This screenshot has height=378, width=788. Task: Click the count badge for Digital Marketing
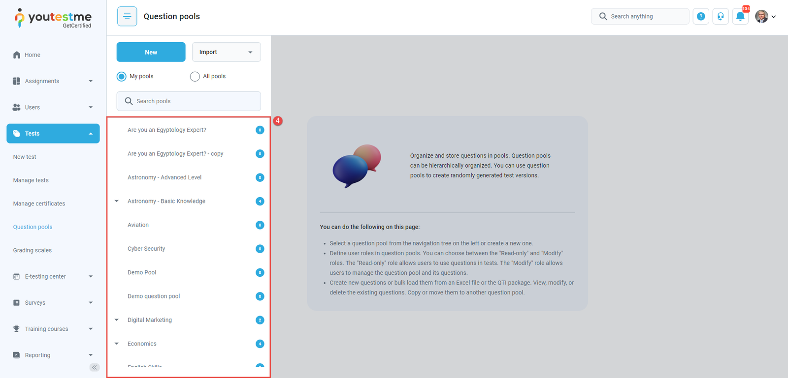260,320
